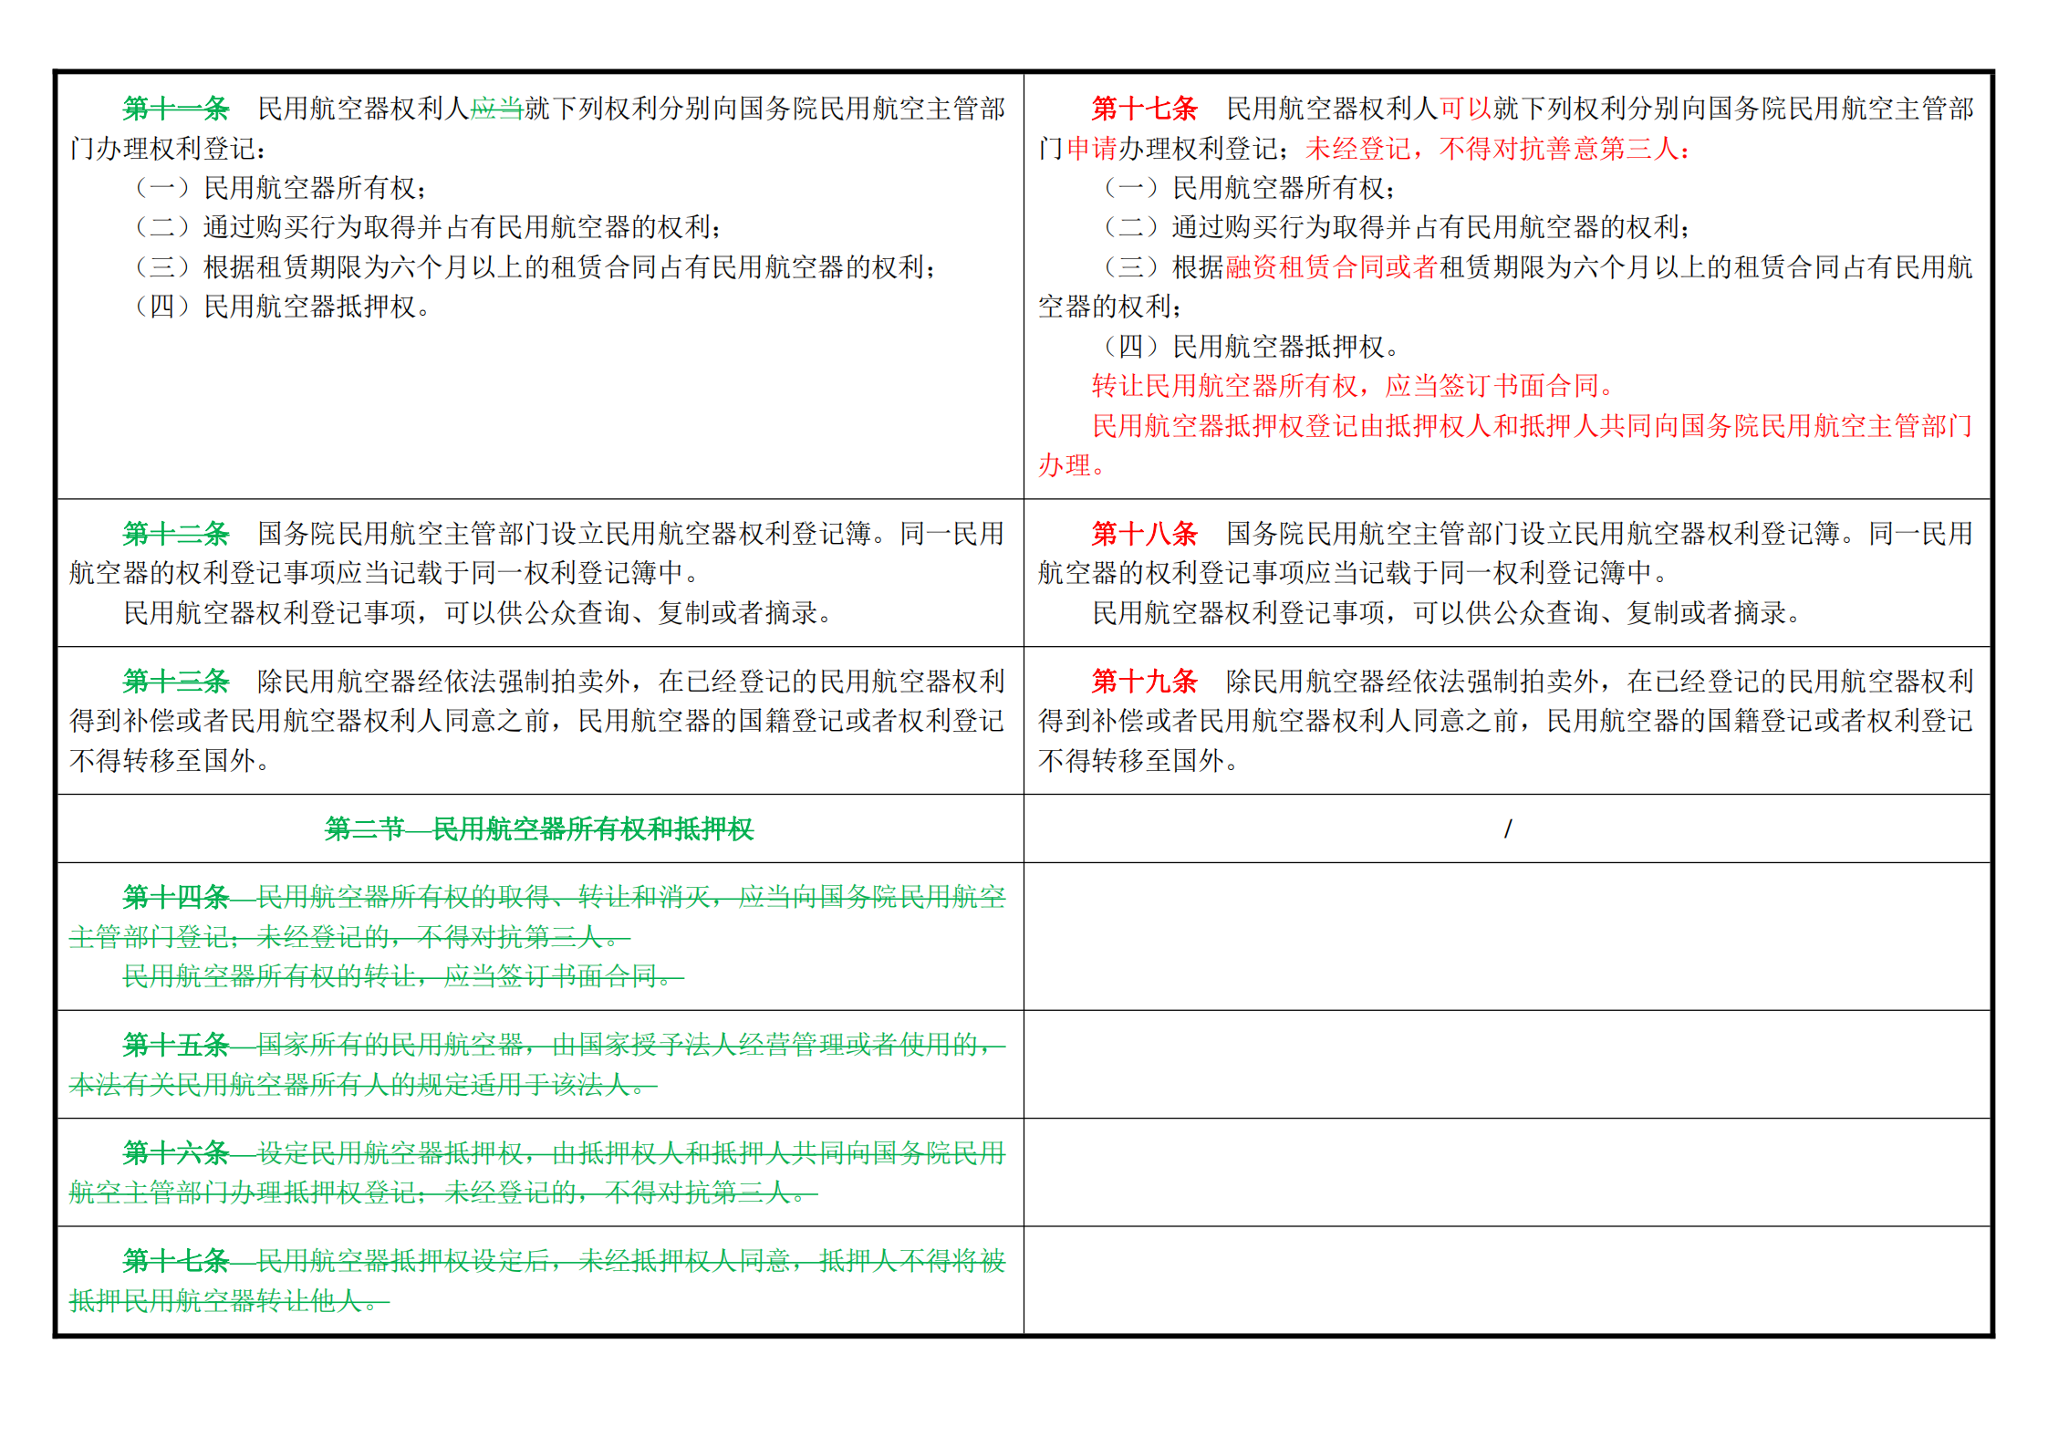Click the green heading 第十三条

[x=176, y=681]
